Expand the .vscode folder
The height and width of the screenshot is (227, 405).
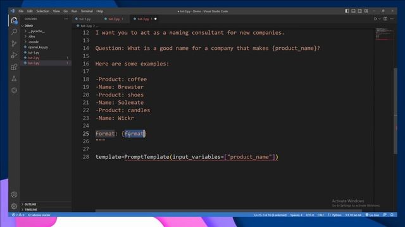[x=34, y=42]
